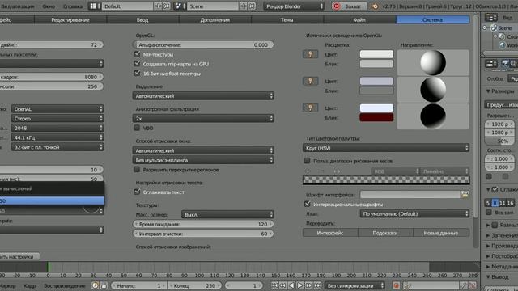Toggle the first OpenGL light bulb icon
518x291 pixels.
coord(310,54)
